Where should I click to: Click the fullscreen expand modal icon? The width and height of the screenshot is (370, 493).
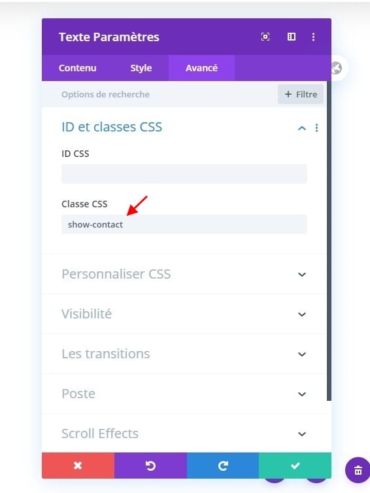point(265,37)
